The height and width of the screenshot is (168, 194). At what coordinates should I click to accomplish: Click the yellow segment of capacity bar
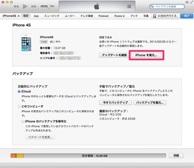20,156
